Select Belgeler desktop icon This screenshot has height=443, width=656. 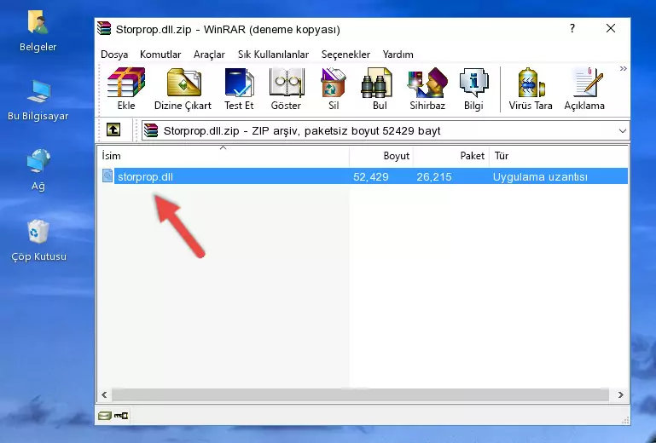[38, 32]
